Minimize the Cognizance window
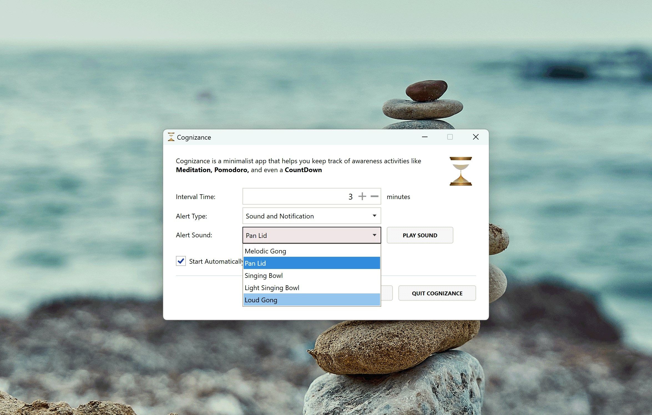 click(x=424, y=137)
